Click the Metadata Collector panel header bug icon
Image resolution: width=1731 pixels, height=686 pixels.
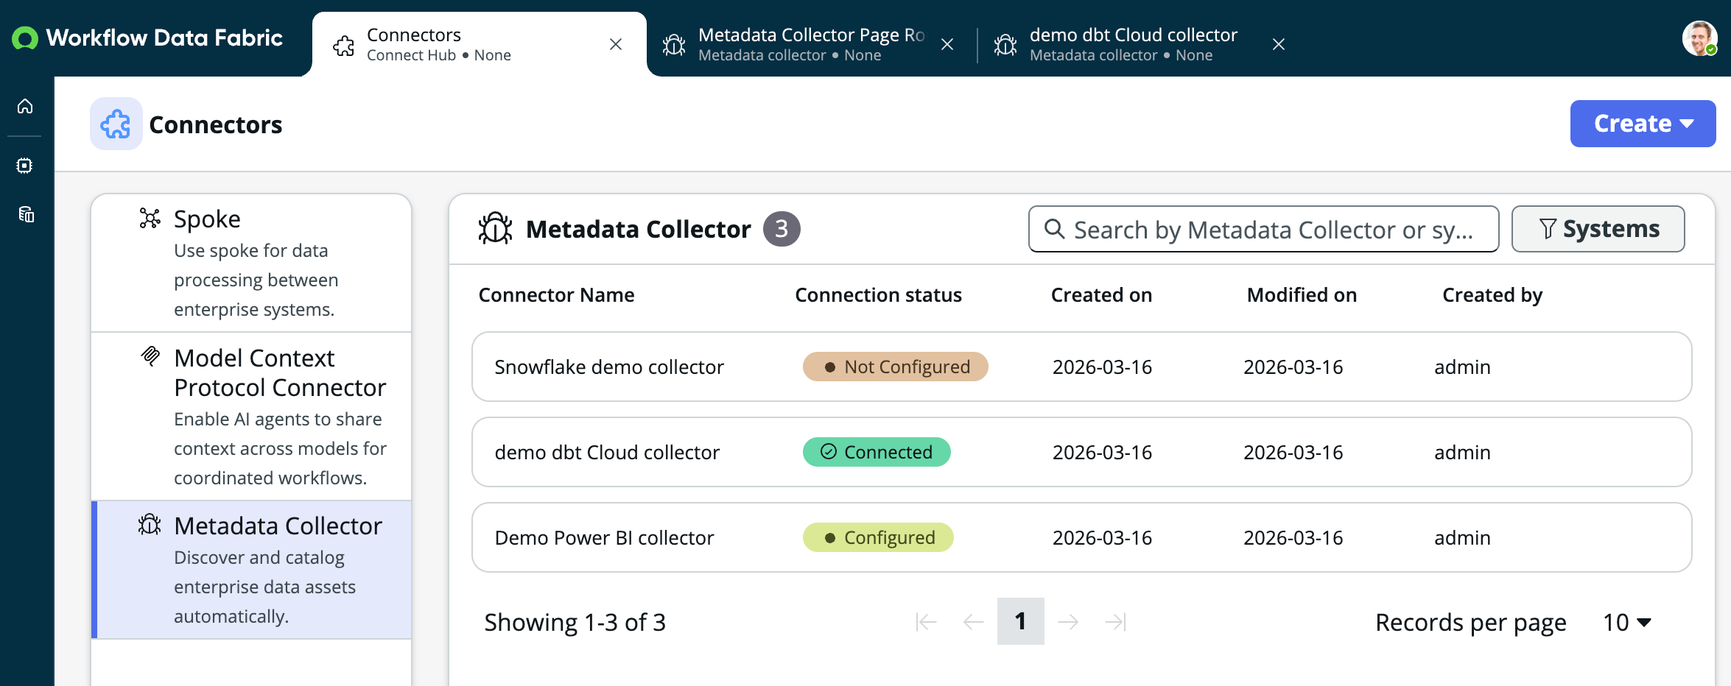(x=496, y=229)
